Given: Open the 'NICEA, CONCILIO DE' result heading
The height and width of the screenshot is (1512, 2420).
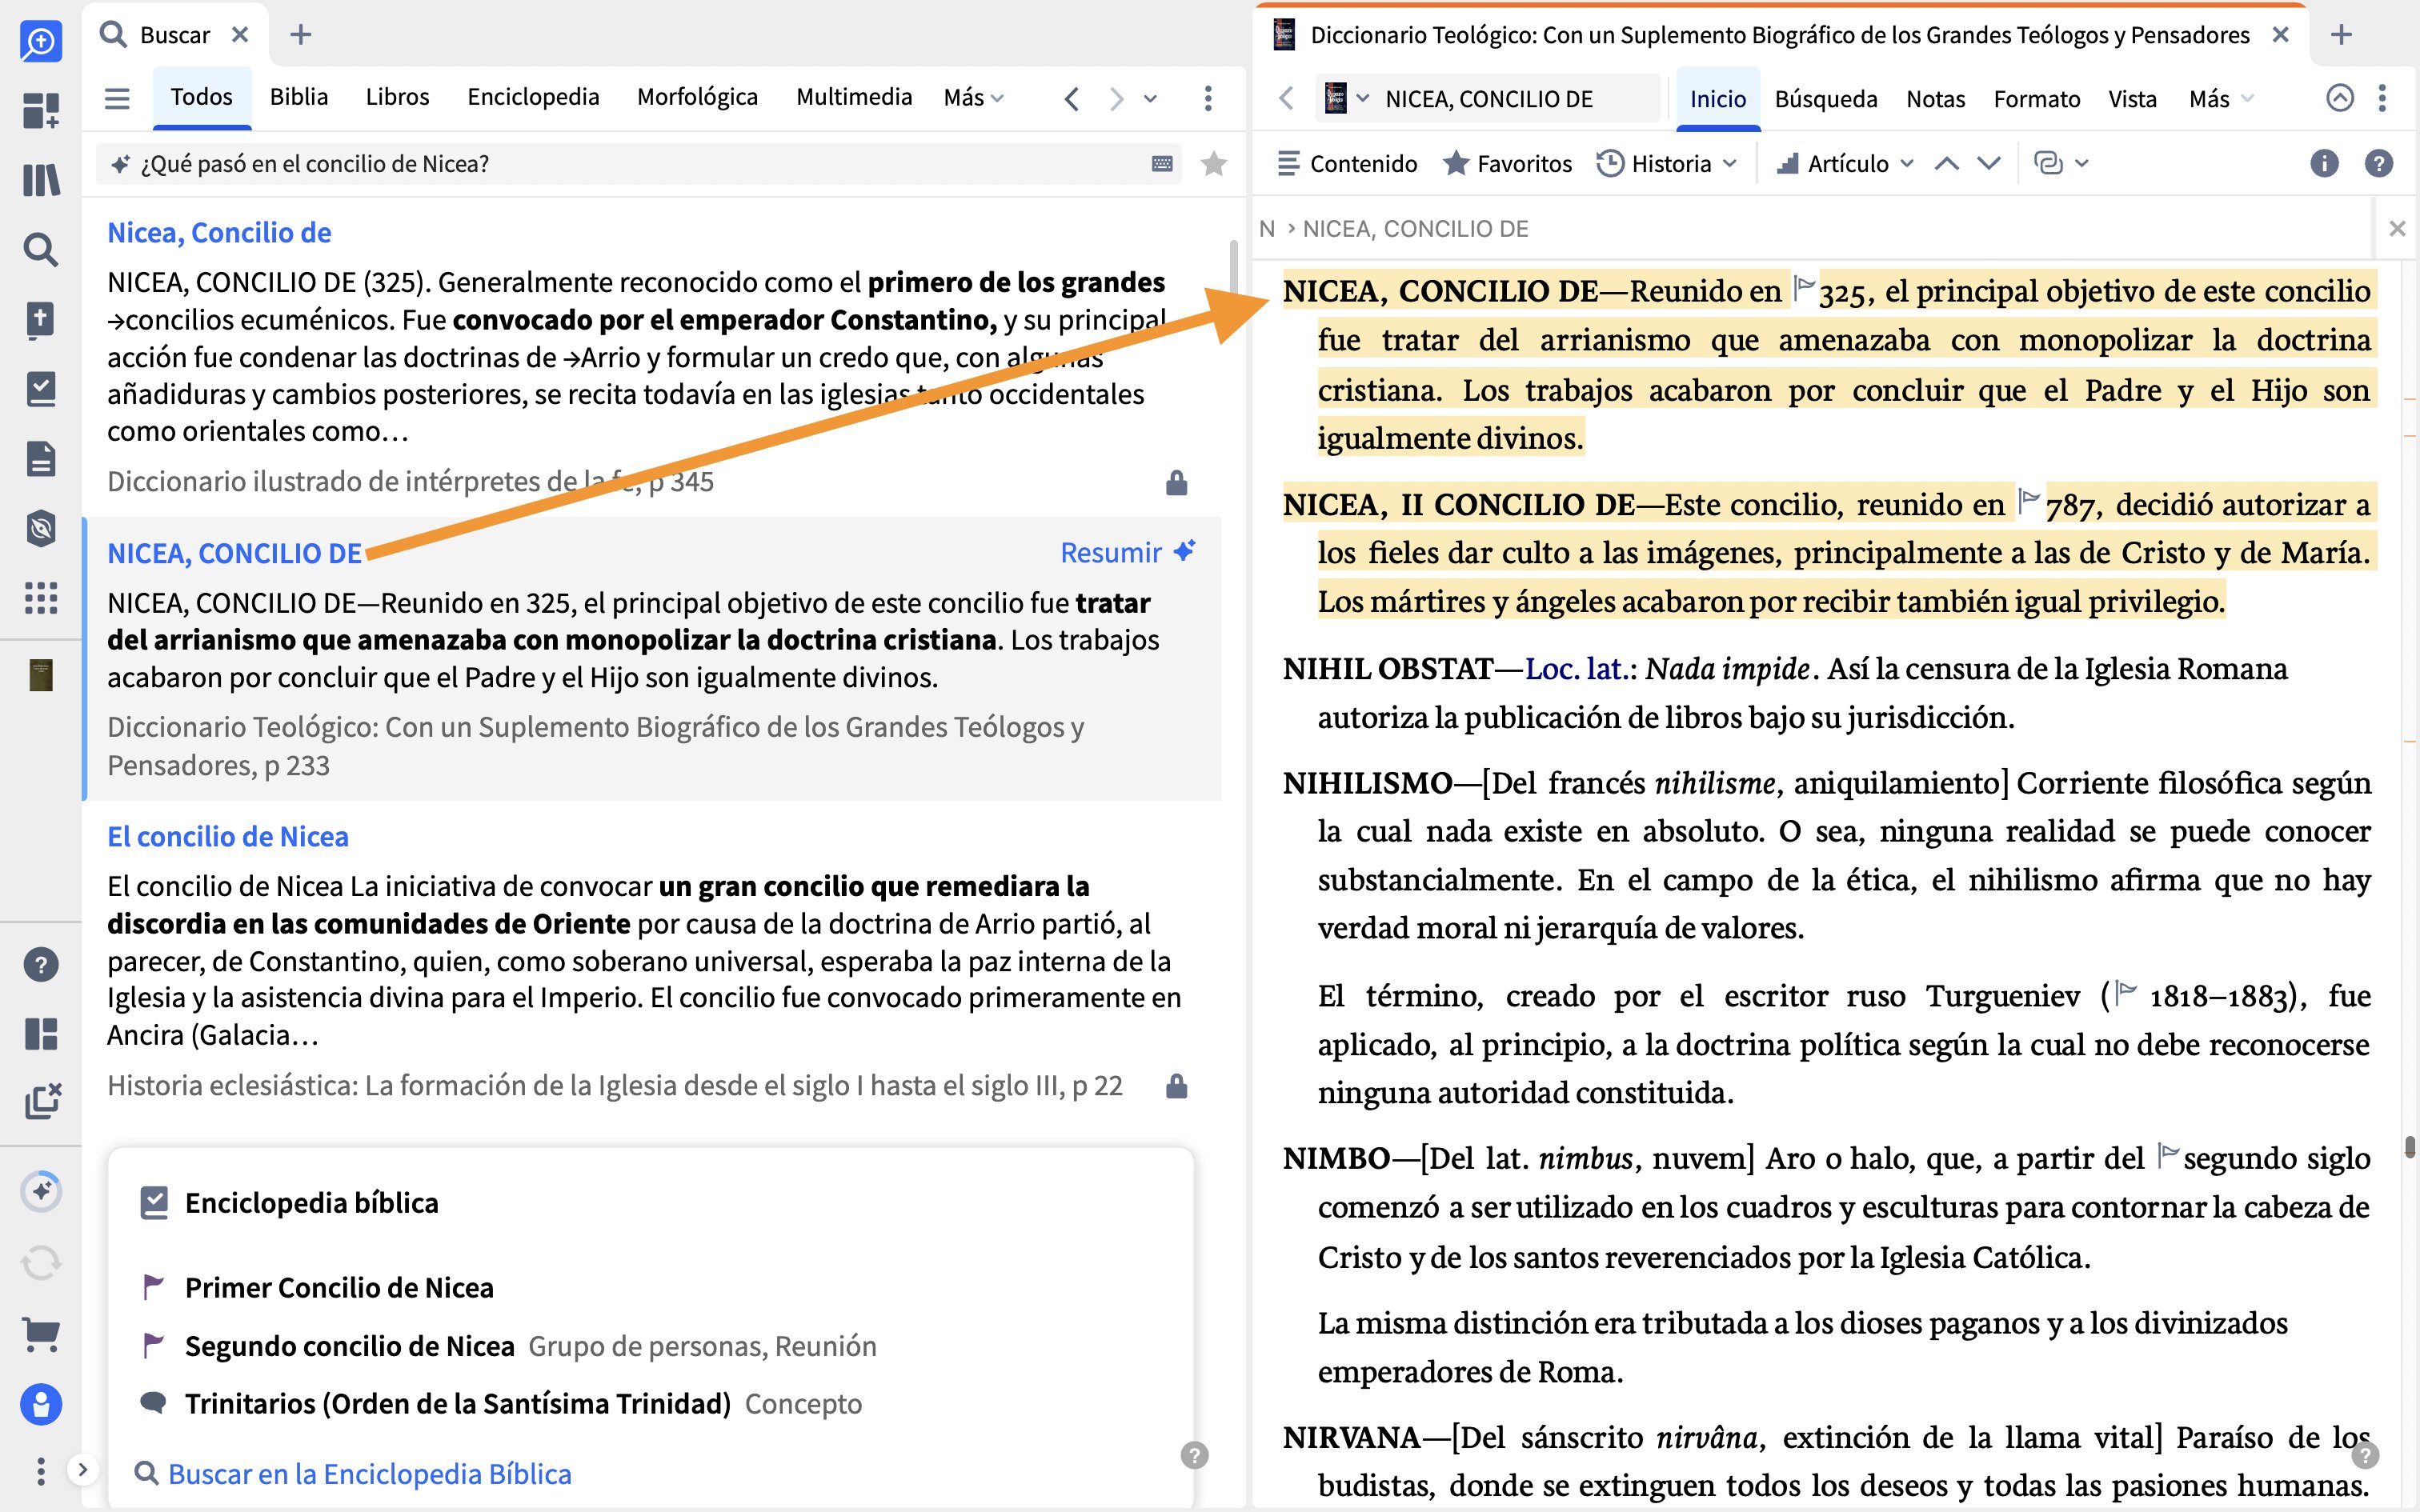Looking at the screenshot, I should click(234, 553).
